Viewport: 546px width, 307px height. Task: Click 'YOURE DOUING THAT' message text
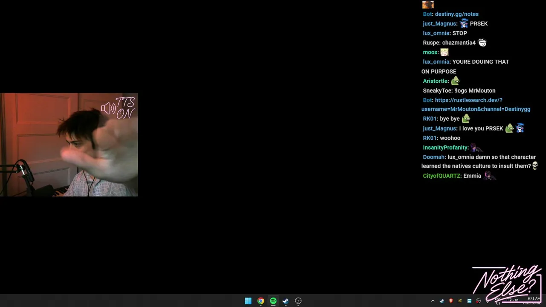point(481,62)
